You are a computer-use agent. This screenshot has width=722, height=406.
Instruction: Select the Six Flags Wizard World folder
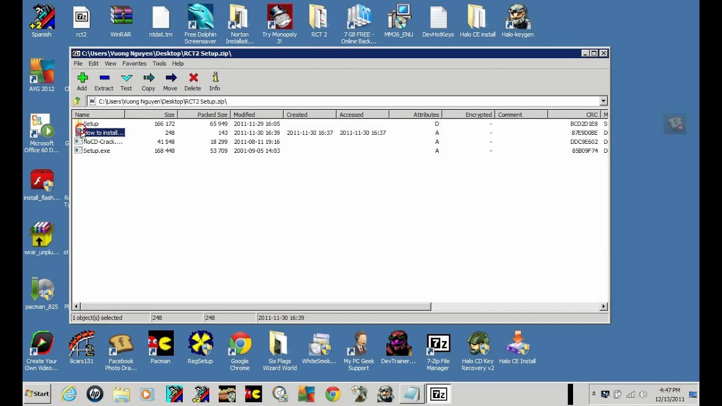point(279,351)
